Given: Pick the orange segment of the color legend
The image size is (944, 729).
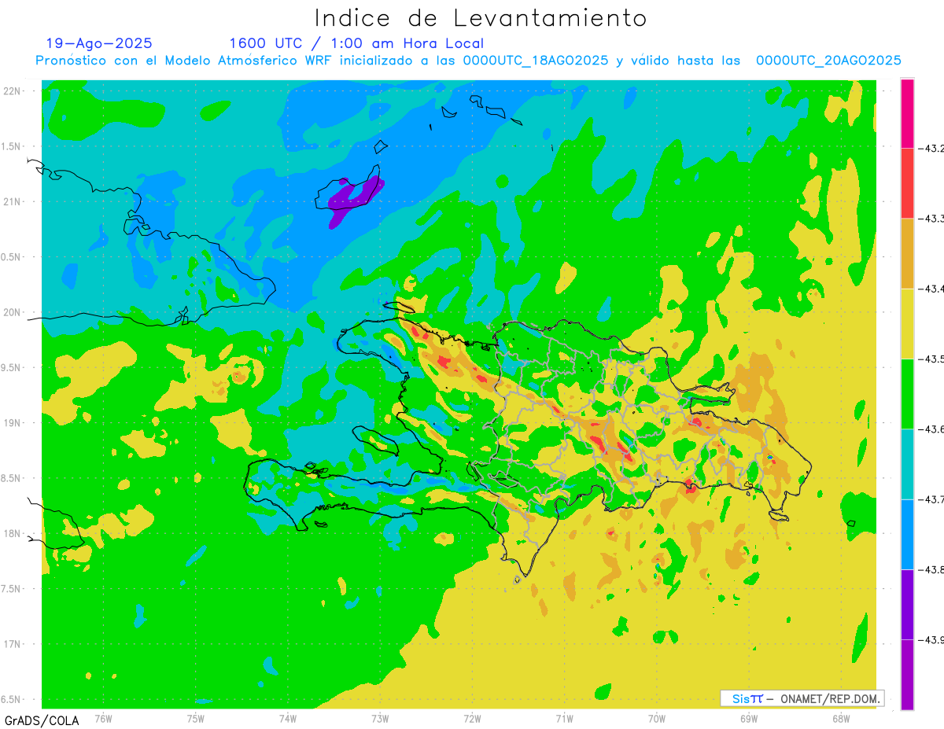Looking at the screenshot, I should 907,253.
